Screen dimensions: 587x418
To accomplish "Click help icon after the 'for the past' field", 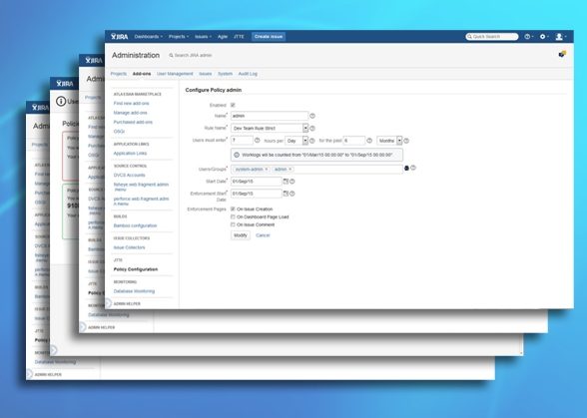I will click(x=369, y=141).
